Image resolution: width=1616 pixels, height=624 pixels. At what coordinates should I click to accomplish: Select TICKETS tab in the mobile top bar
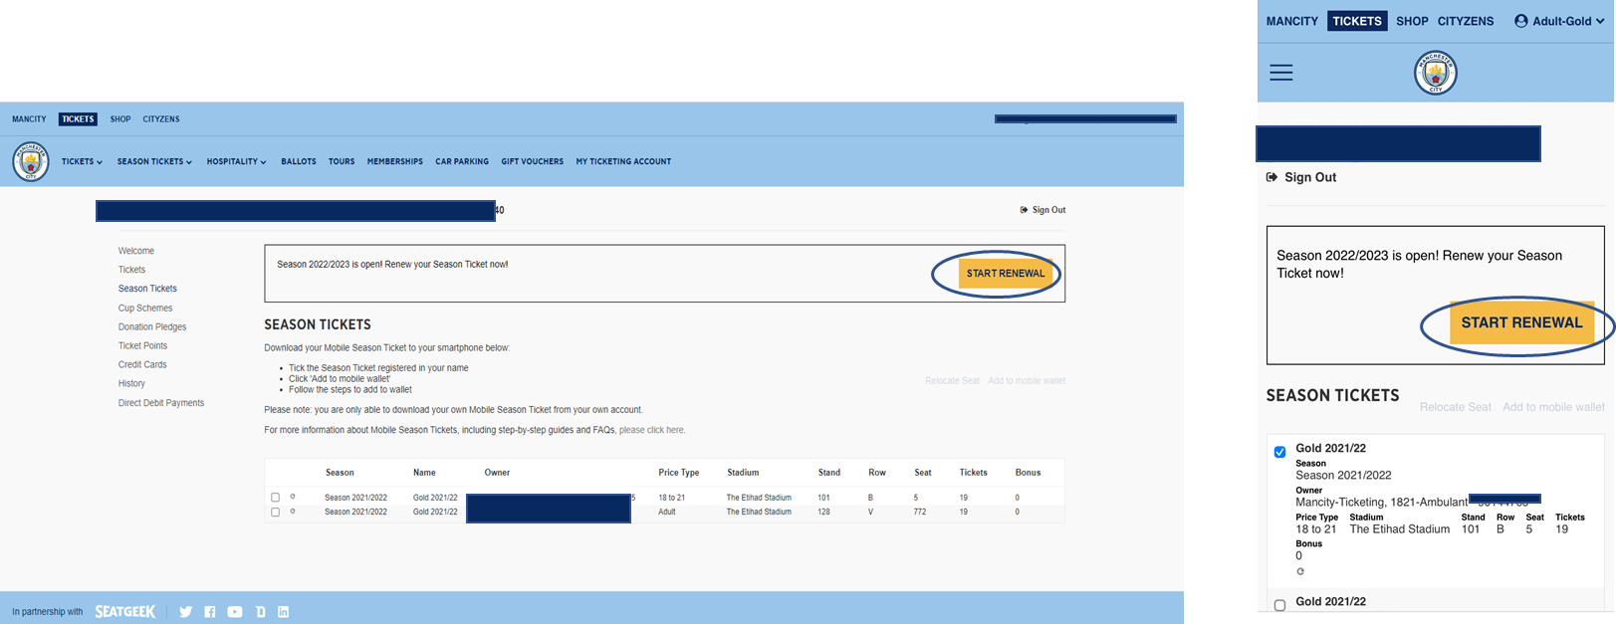tap(1357, 21)
